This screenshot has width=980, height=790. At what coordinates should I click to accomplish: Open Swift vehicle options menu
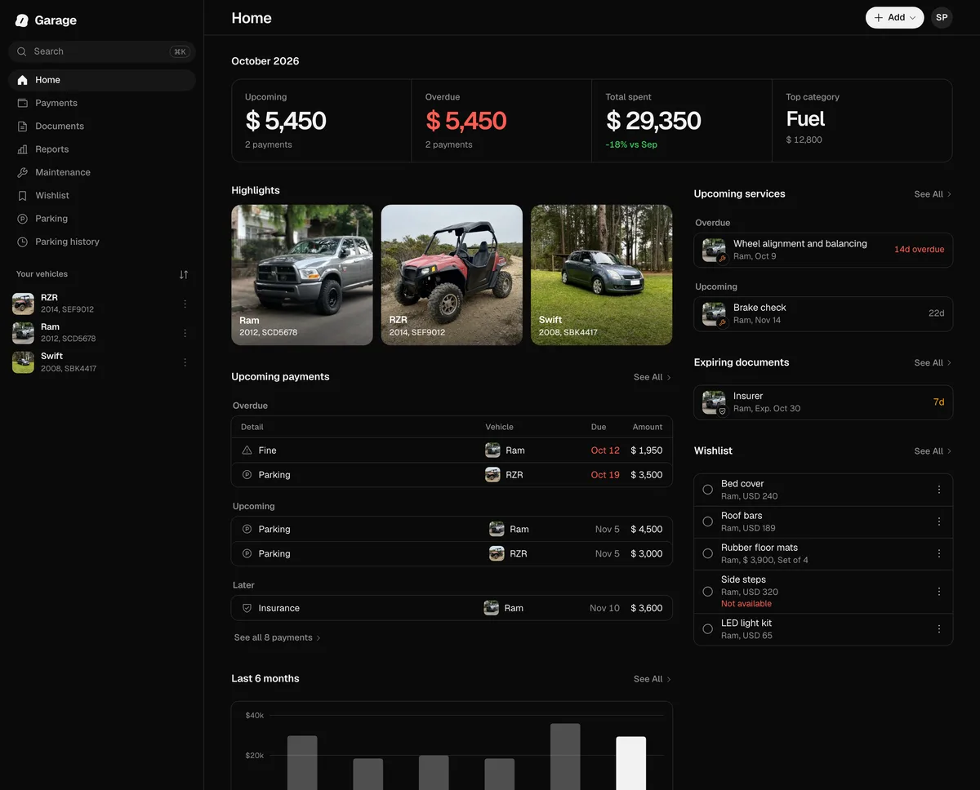[185, 362]
